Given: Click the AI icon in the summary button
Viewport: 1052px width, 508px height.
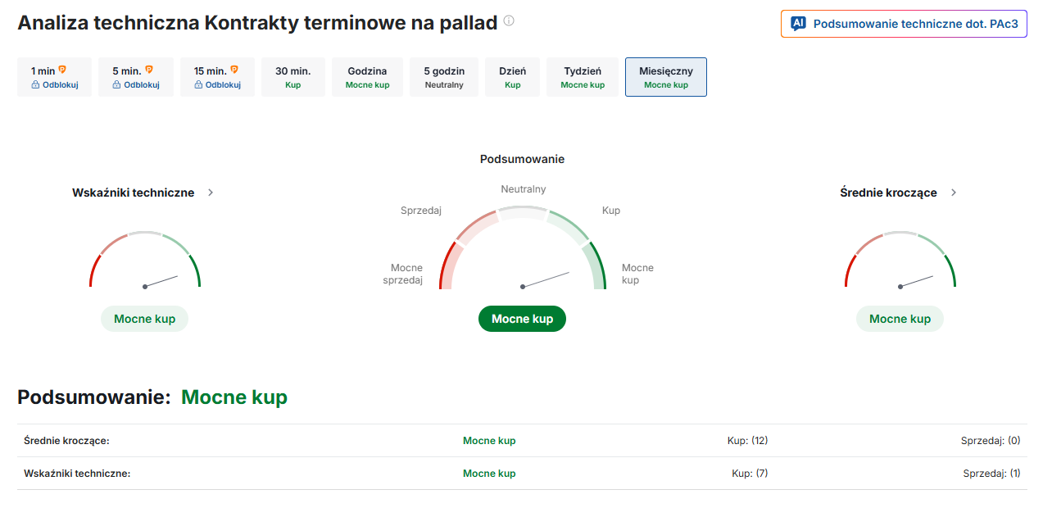Looking at the screenshot, I should click(798, 24).
